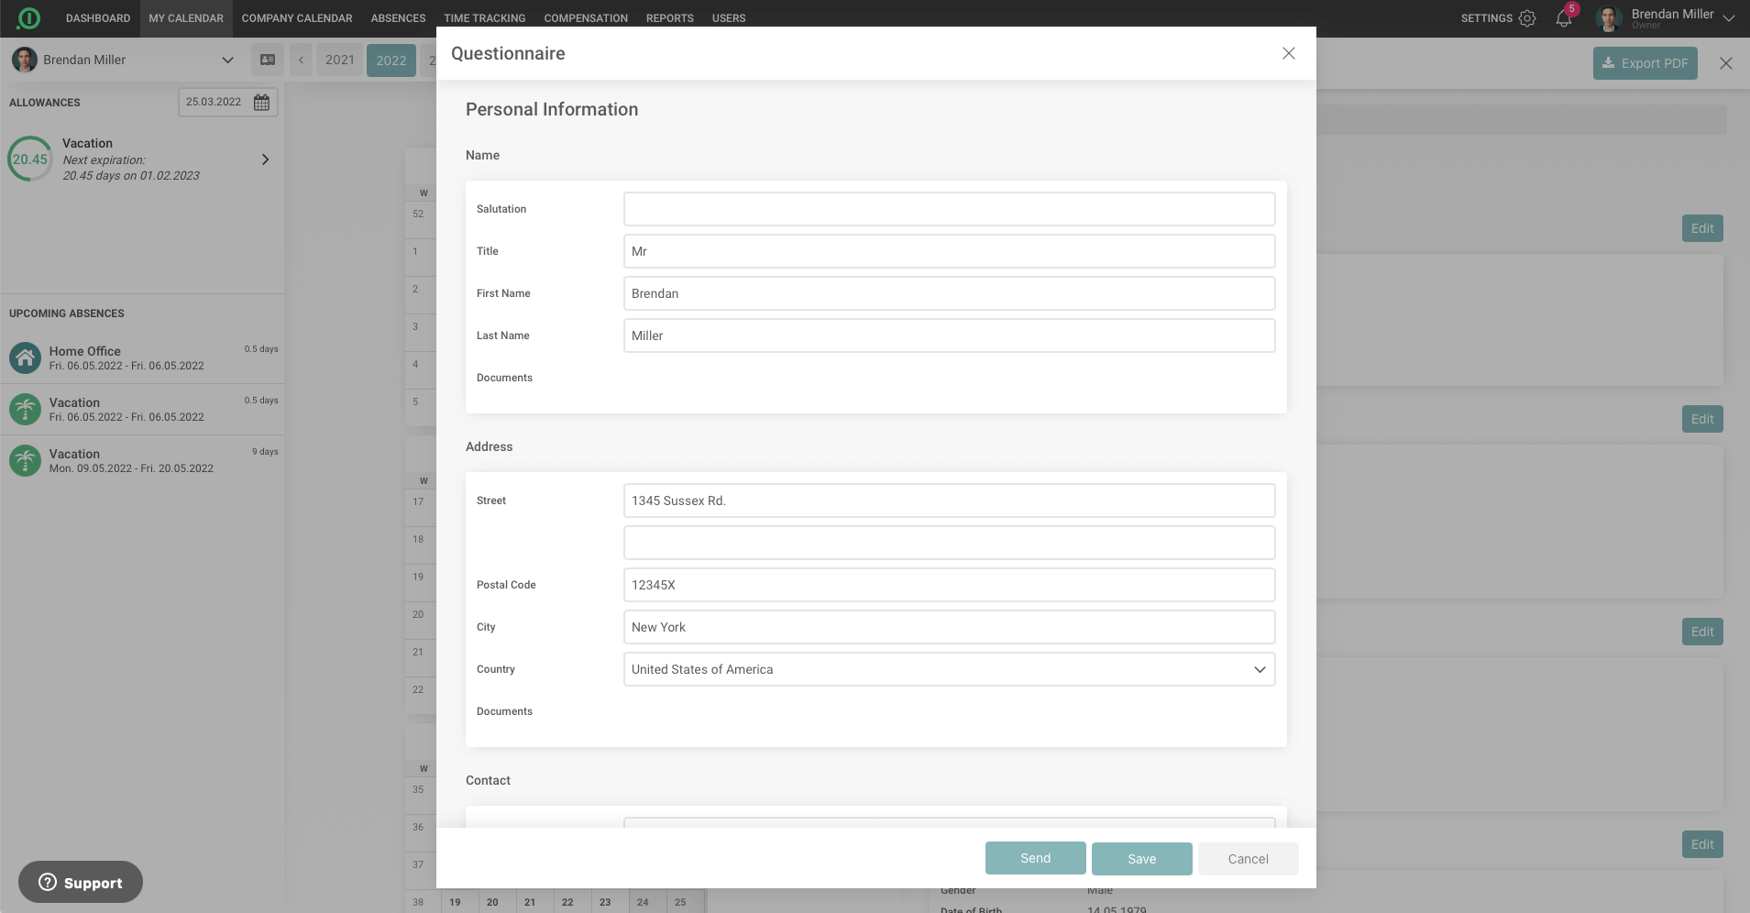Click the calendar date picker icon

tap(261, 103)
